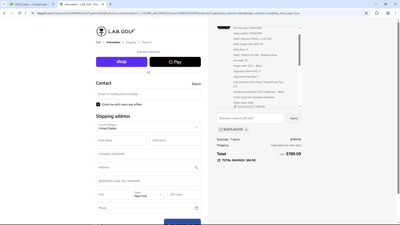Screen dimensions: 400x225
Task: Focus Apartment, suite, etc. field
Action: 148,181
